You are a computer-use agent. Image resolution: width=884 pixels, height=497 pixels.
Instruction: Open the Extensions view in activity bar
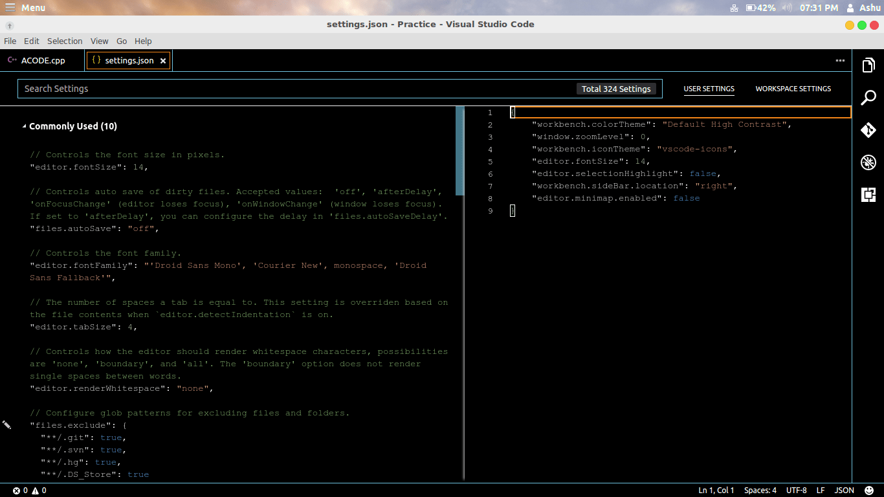coord(868,195)
